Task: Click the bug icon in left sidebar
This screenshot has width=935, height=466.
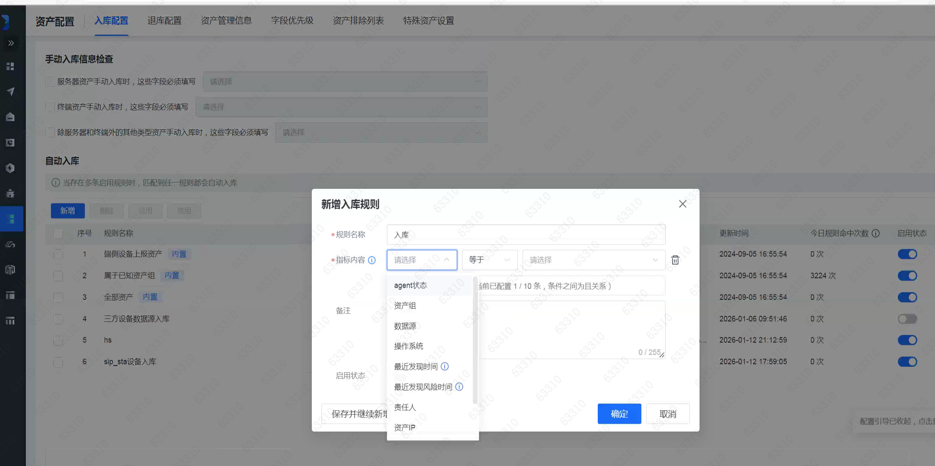Action: pos(11,194)
